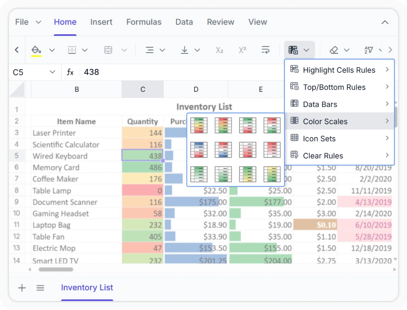Image resolution: width=407 pixels, height=310 pixels.
Task: Expand the fill color dropdown arrow
Action: click(x=52, y=50)
